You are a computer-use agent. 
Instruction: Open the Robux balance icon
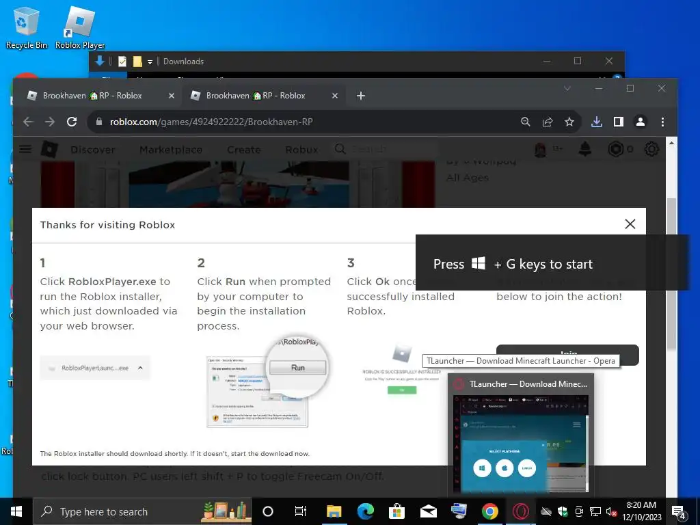click(x=616, y=149)
